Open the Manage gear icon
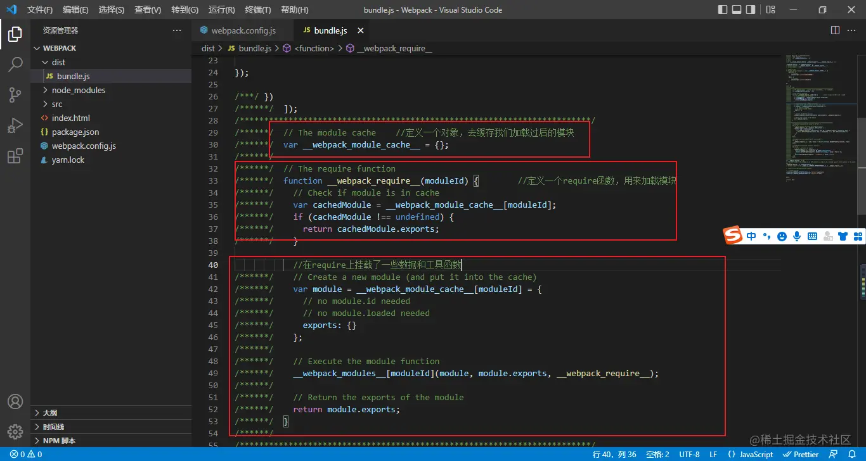Image resolution: width=866 pixels, height=461 pixels. pos(15,432)
